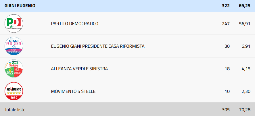Click MOVIMENTO 5 STELLE list name
Viewport: 255px width, 116px height.
coord(73,91)
